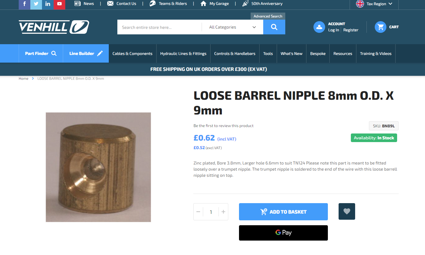
Task: Open the Facebook social icon
Action: pyautogui.click(x=25, y=4)
